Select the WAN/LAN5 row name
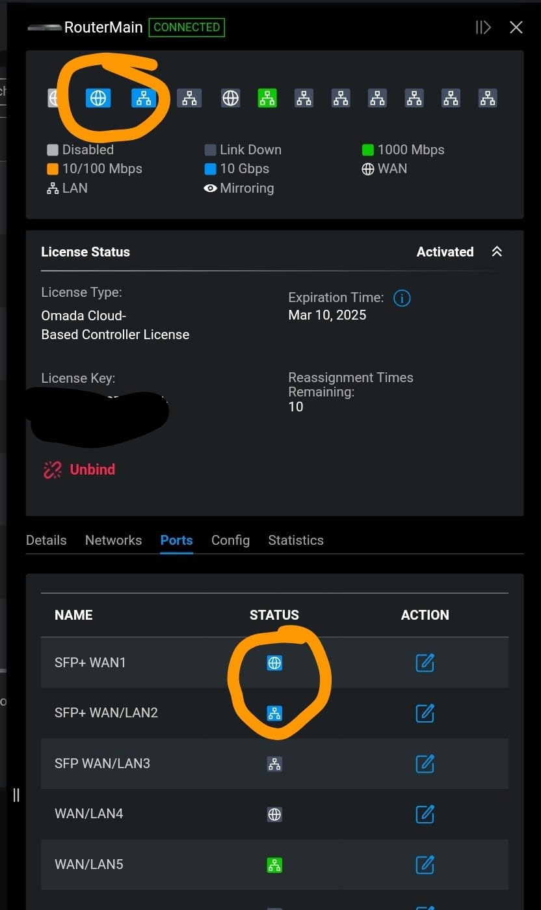 [88, 864]
